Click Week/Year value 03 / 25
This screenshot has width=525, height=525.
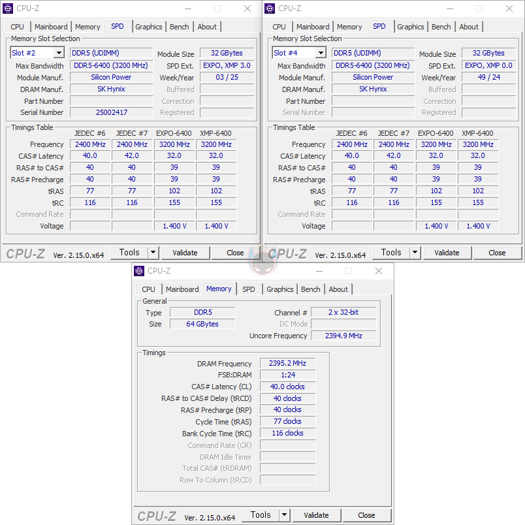(227, 77)
